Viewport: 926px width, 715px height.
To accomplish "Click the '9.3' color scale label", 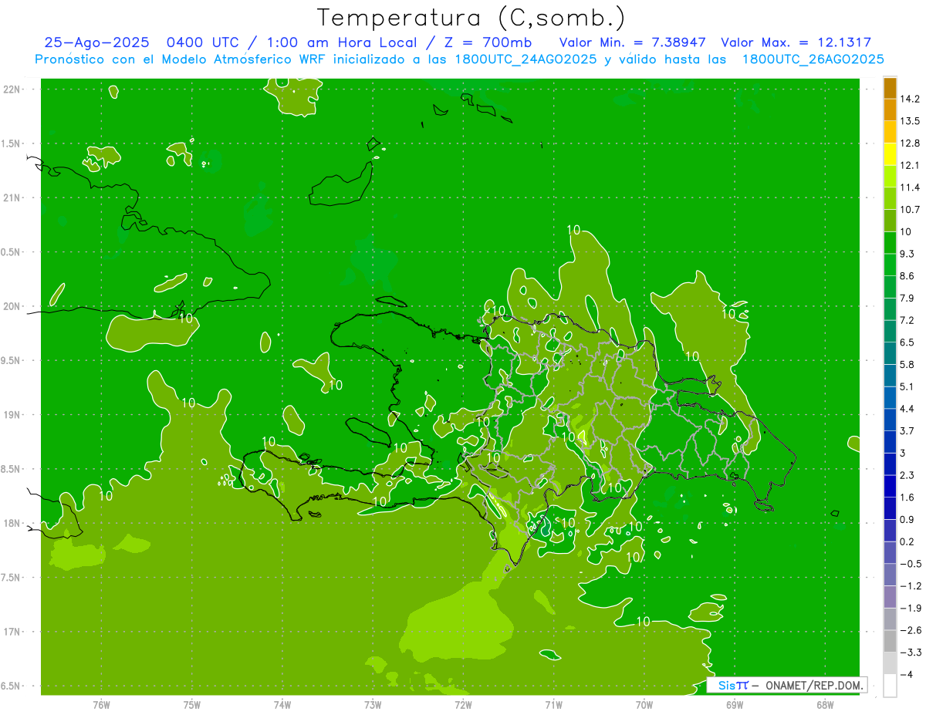I will [x=907, y=253].
